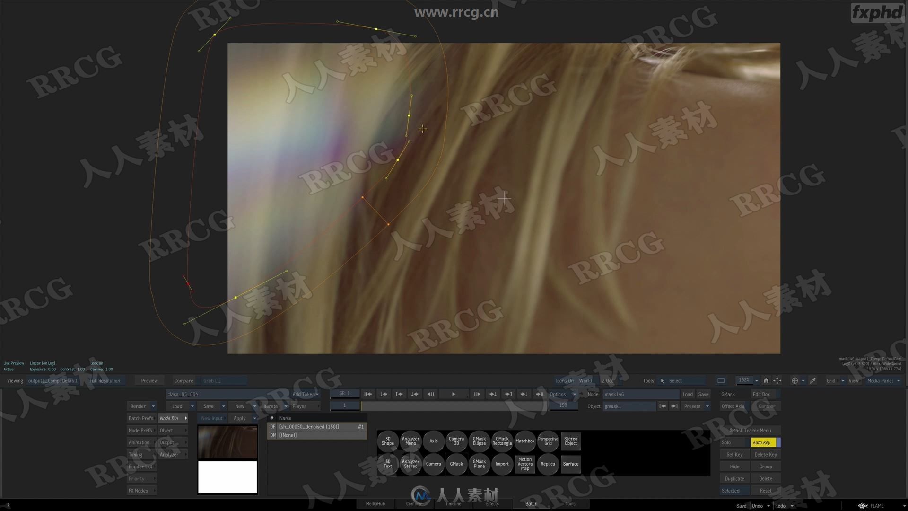Screen dimensions: 908x511
Task: Click the Analyzer Mono tool icon
Action: [x=410, y=441]
